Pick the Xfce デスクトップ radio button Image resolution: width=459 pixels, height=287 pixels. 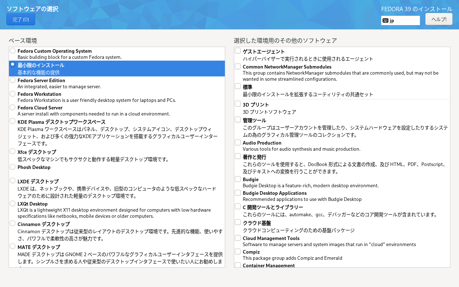13,151
